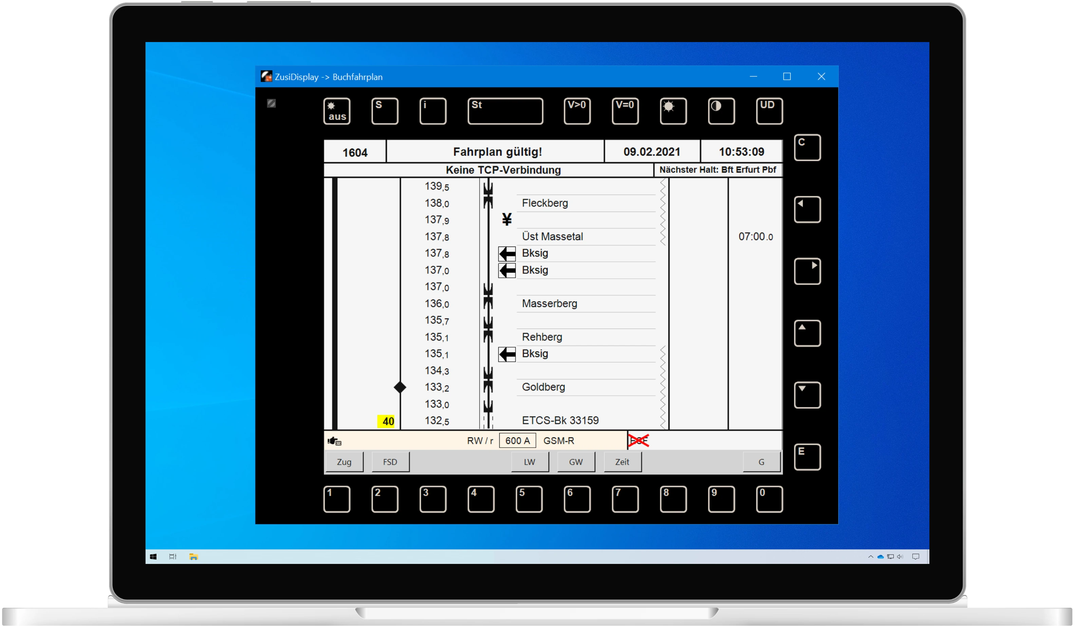Open the Windows Start menu
Viewport: 1075px width, 627px height.
tap(153, 557)
